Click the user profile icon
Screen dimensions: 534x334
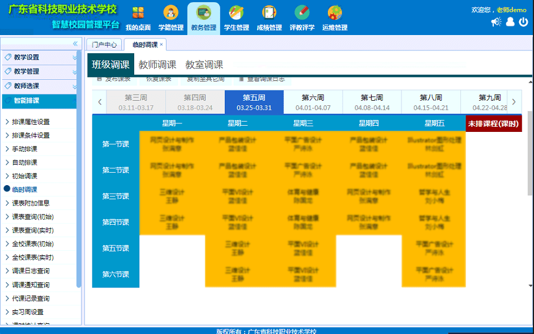[510, 22]
